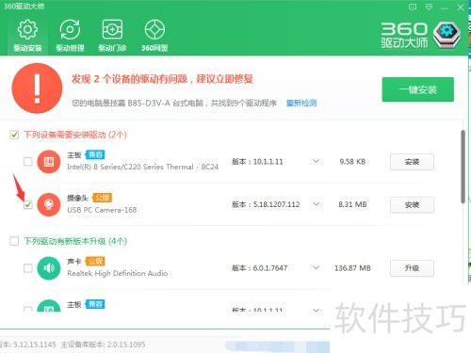
Task: Toggle the 下列驱动有新版本升级 group checkbox
Action: [x=14, y=241]
